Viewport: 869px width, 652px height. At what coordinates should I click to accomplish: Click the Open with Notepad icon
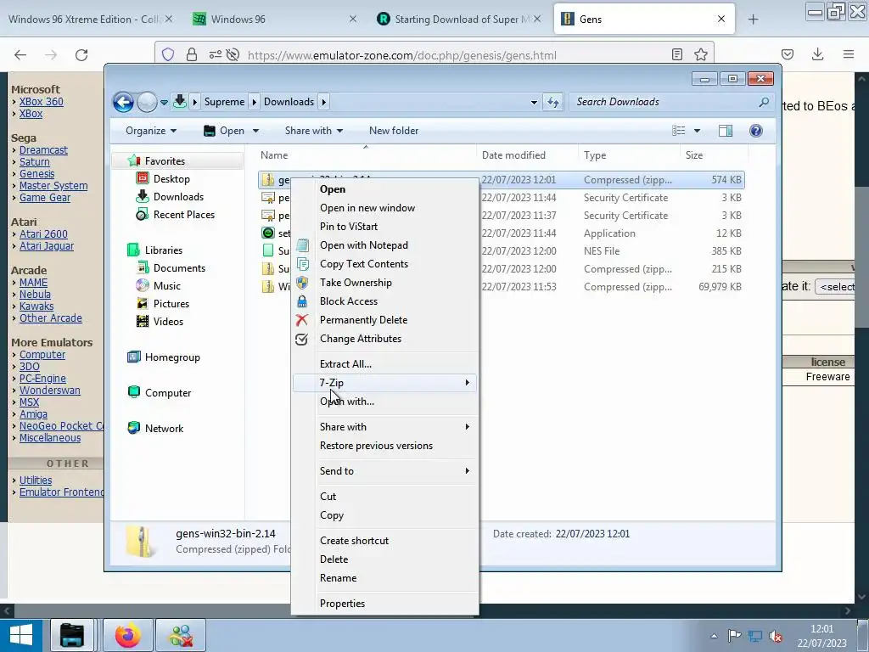302,245
